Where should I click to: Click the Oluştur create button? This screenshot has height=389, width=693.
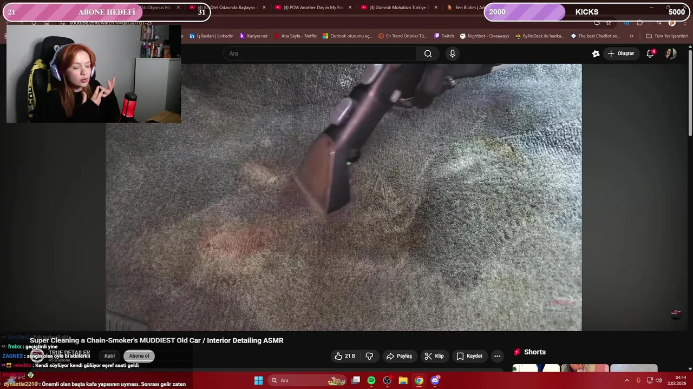(x=620, y=53)
